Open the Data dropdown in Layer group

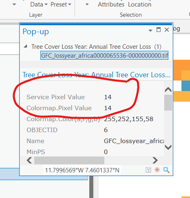click(39, 4)
